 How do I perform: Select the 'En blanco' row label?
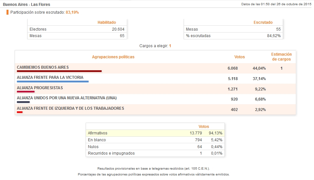tap(97, 140)
